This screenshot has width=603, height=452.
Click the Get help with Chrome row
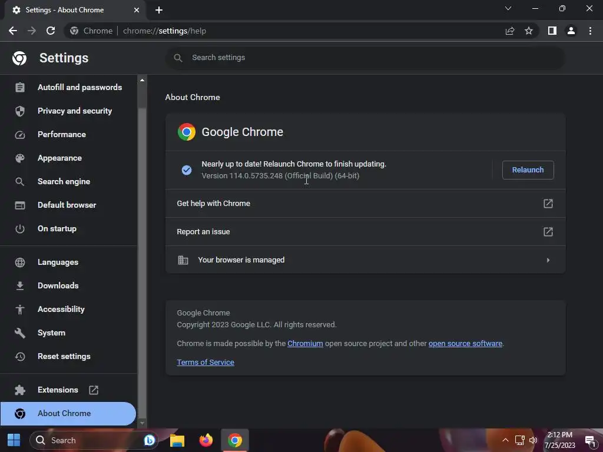click(365, 203)
